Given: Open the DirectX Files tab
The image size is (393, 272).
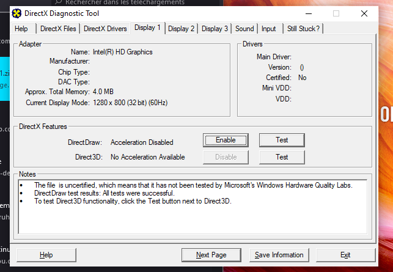Looking at the screenshot, I should 58,29.
